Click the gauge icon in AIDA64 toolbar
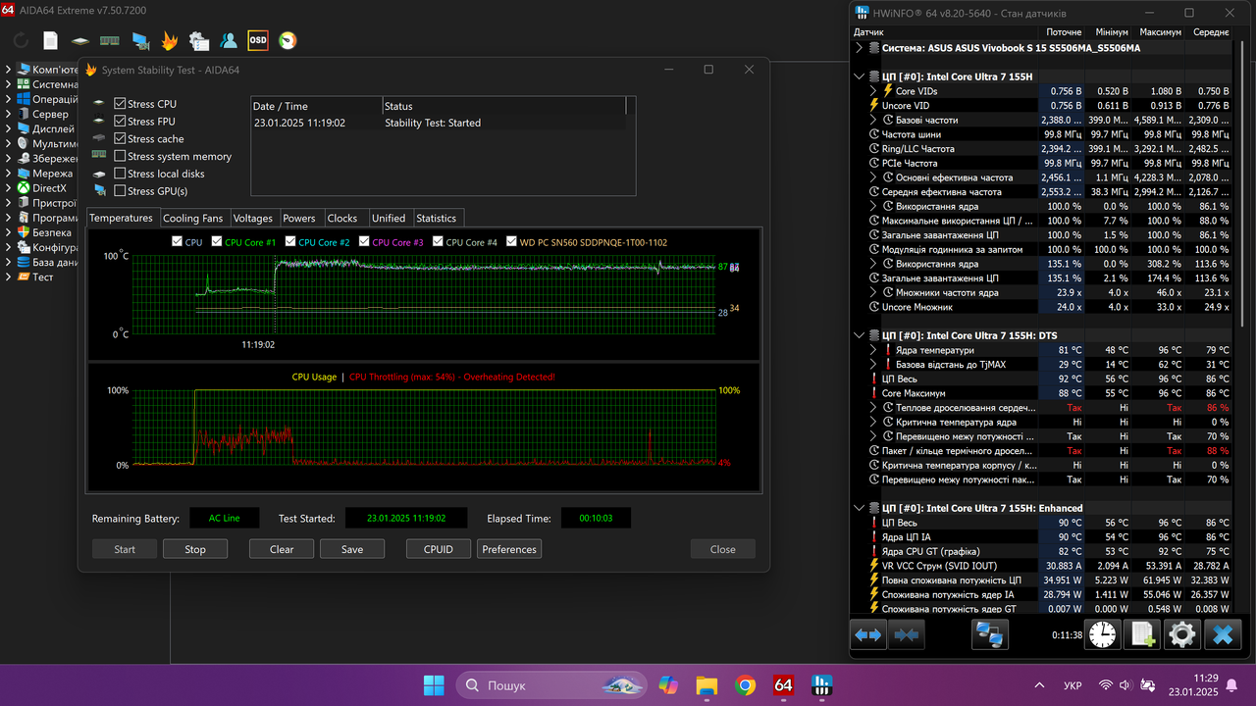The height and width of the screenshot is (706, 1256). [x=288, y=40]
